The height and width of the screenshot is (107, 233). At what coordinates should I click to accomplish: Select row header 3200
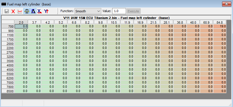click(x=8, y=57)
